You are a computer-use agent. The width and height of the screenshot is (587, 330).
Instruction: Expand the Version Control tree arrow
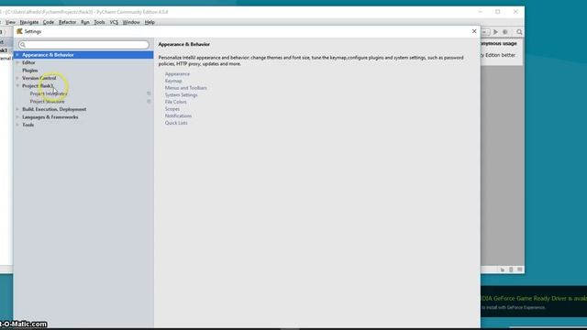coord(17,78)
